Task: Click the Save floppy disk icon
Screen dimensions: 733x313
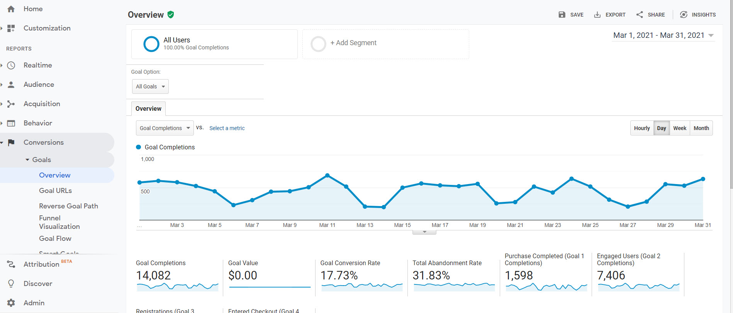Action: pos(562,15)
